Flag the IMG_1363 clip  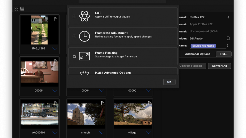[56, 19]
